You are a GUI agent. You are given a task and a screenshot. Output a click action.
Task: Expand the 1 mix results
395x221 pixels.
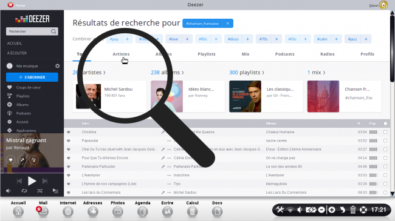pyautogui.click(x=316, y=72)
